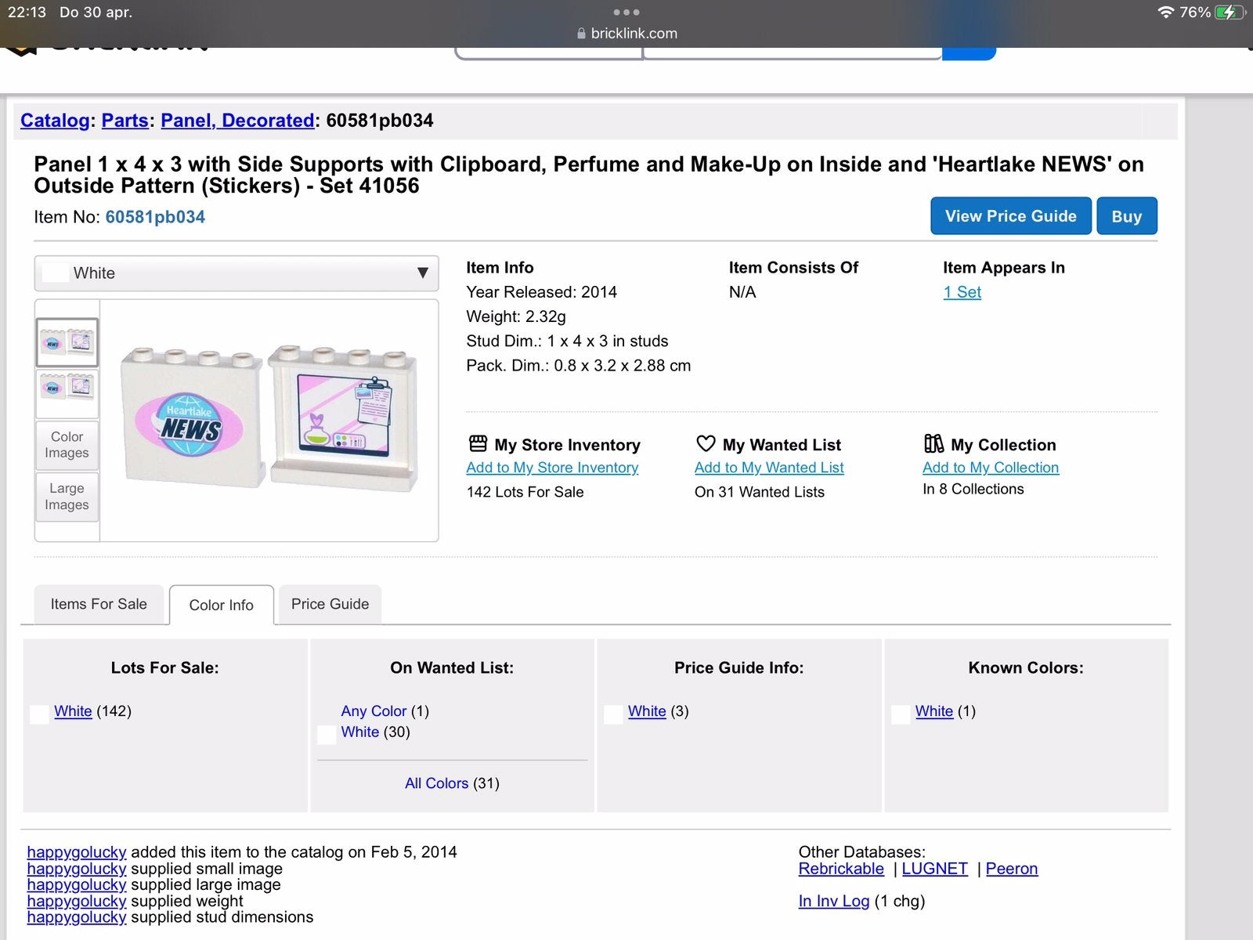Click Add to My Store Inventory

(552, 468)
